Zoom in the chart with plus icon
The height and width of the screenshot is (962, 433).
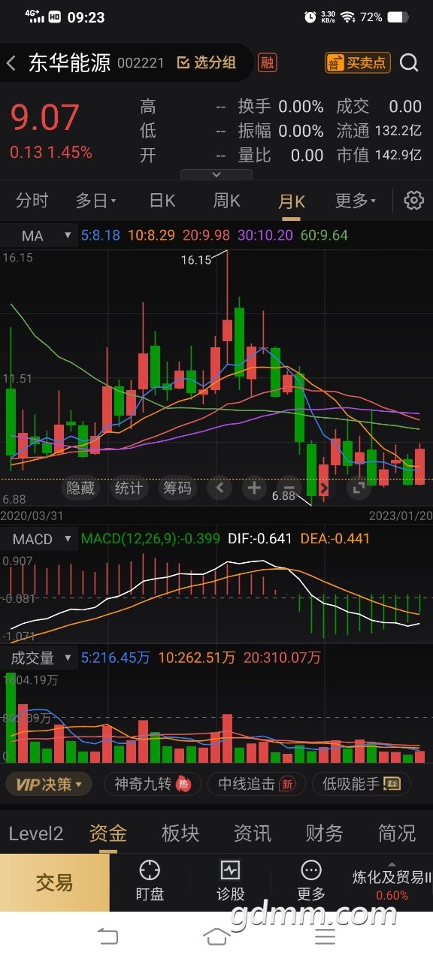pyautogui.click(x=254, y=488)
